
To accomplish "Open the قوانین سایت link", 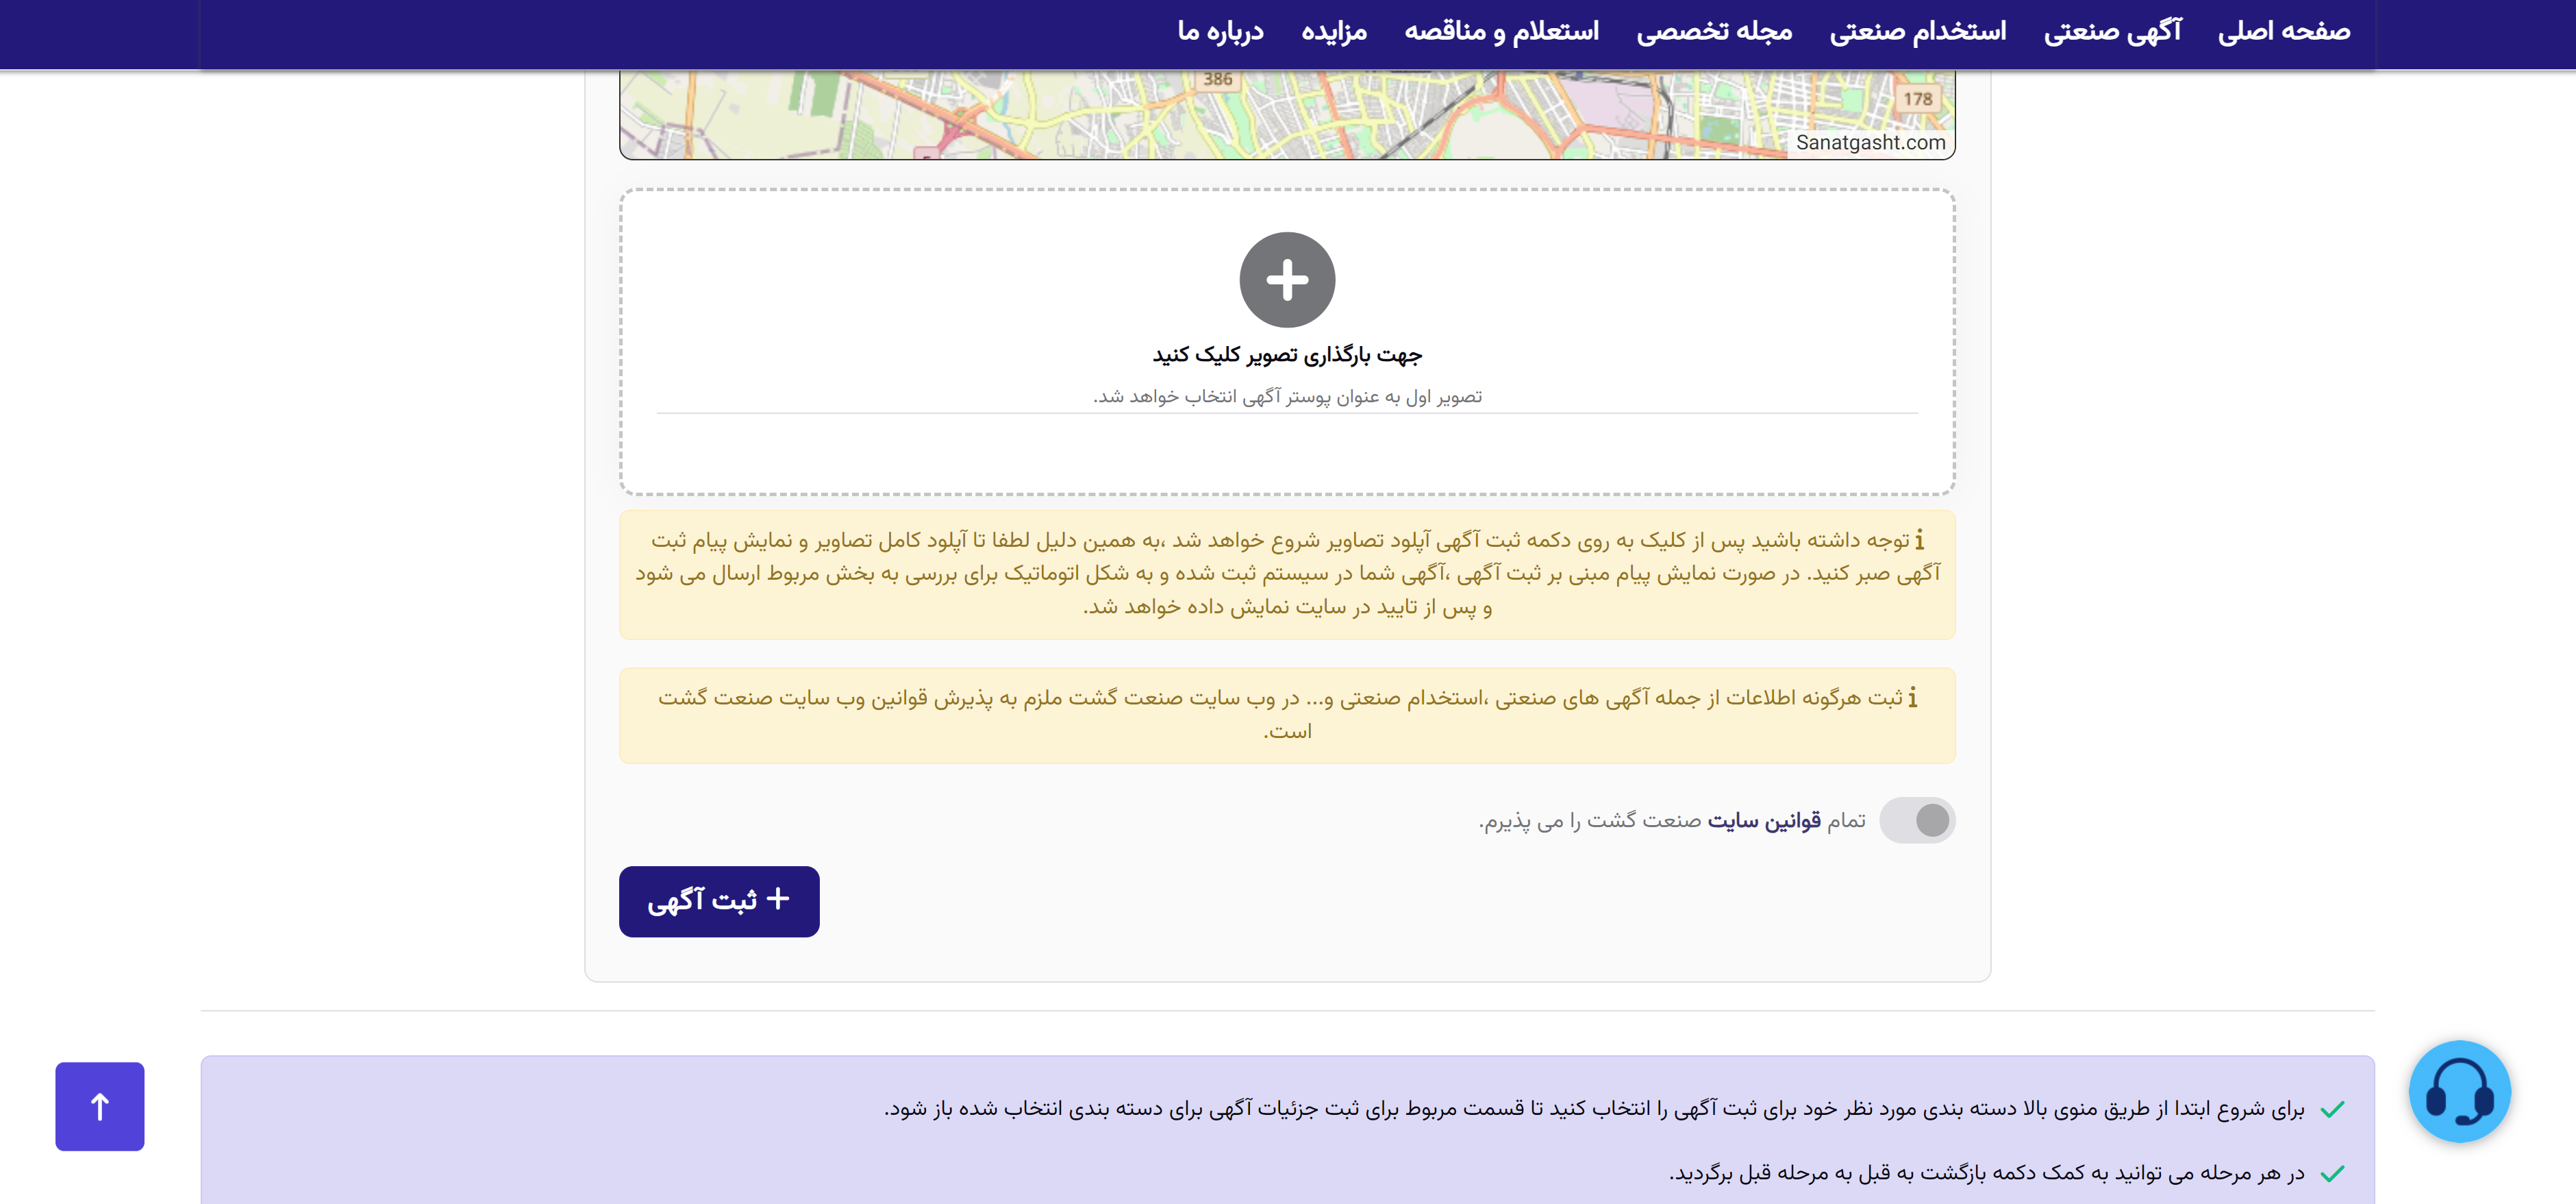I will pos(1764,821).
